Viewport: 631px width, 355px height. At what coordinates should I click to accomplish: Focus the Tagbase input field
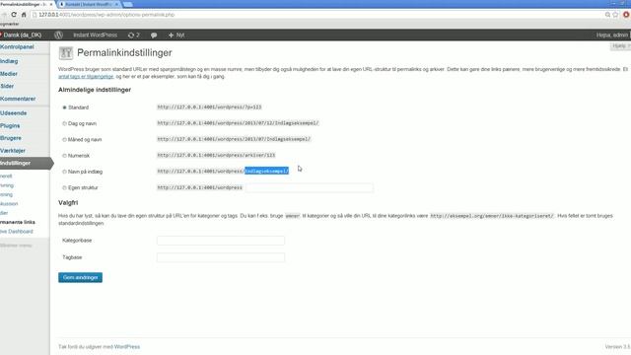pyautogui.click(x=221, y=257)
